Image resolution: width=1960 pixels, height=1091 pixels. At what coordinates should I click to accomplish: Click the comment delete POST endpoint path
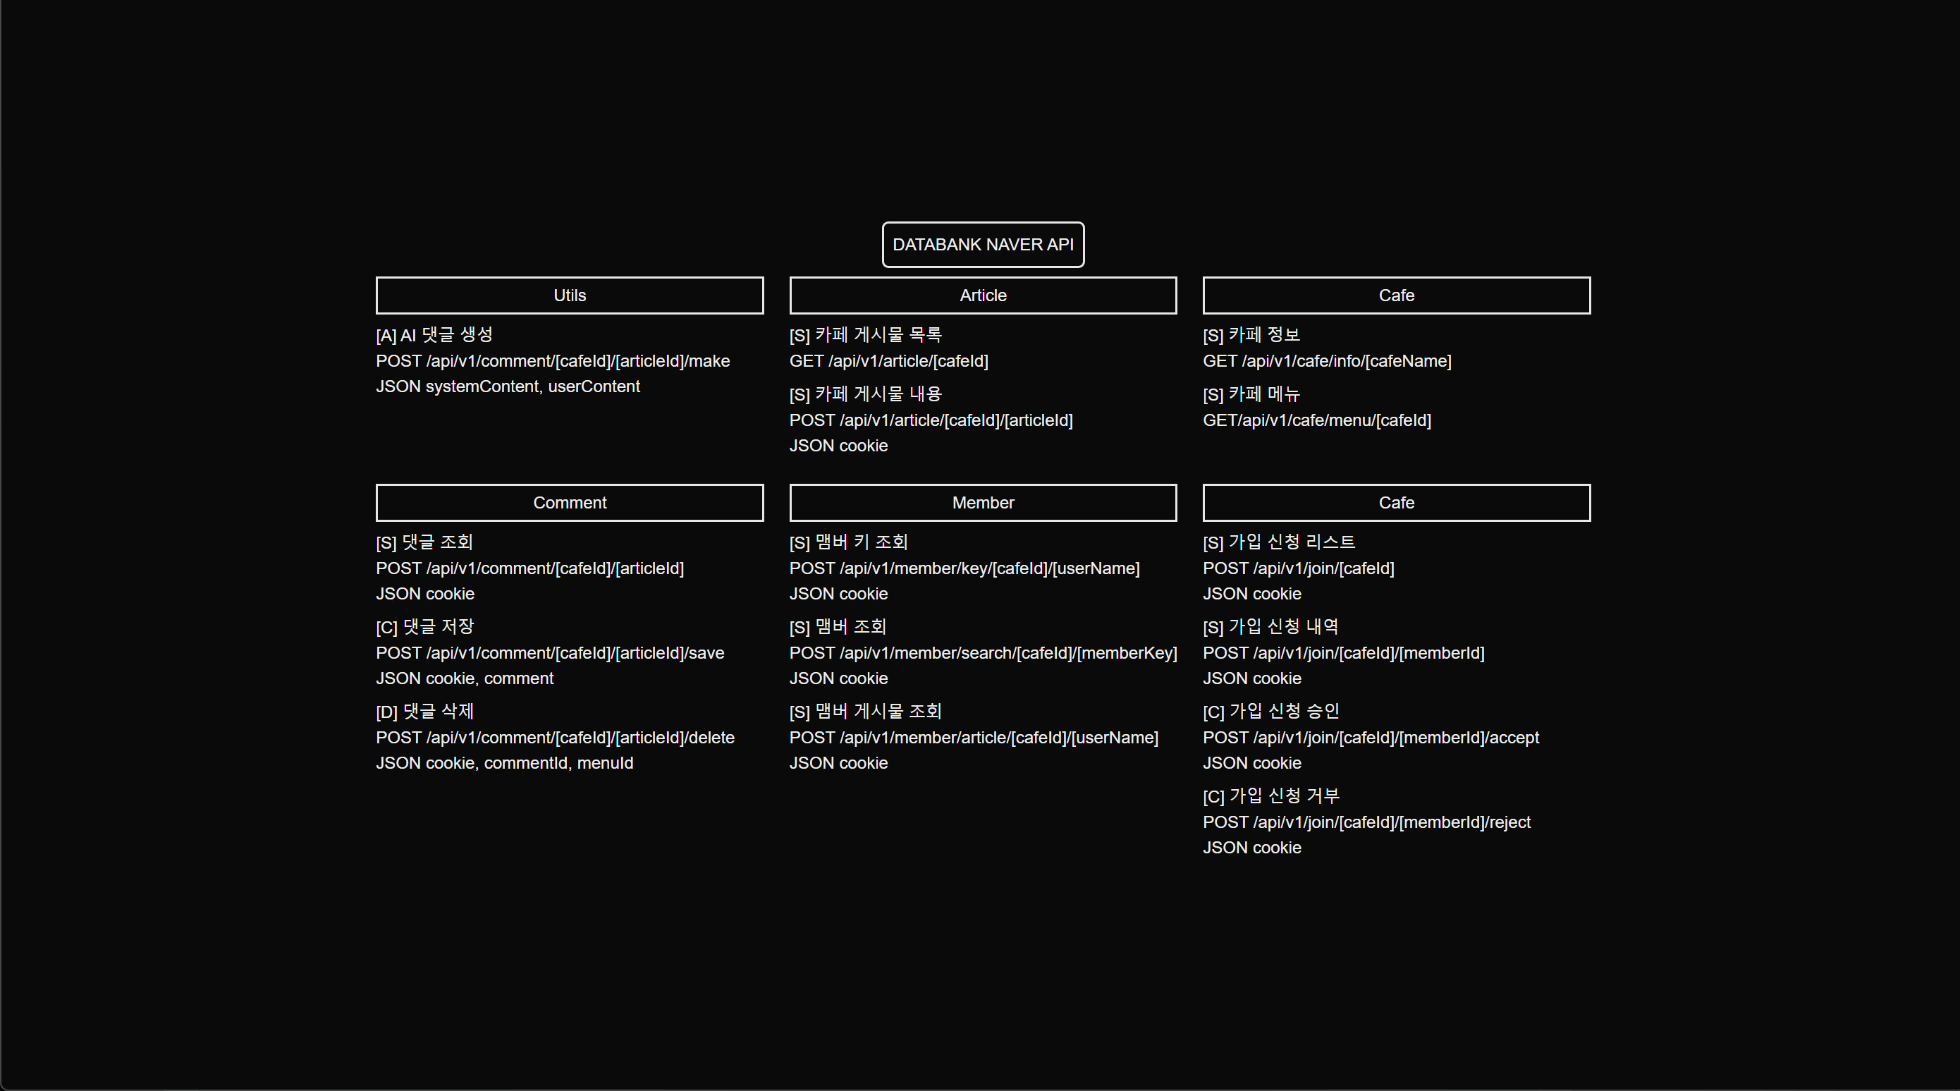(x=555, y=737)
